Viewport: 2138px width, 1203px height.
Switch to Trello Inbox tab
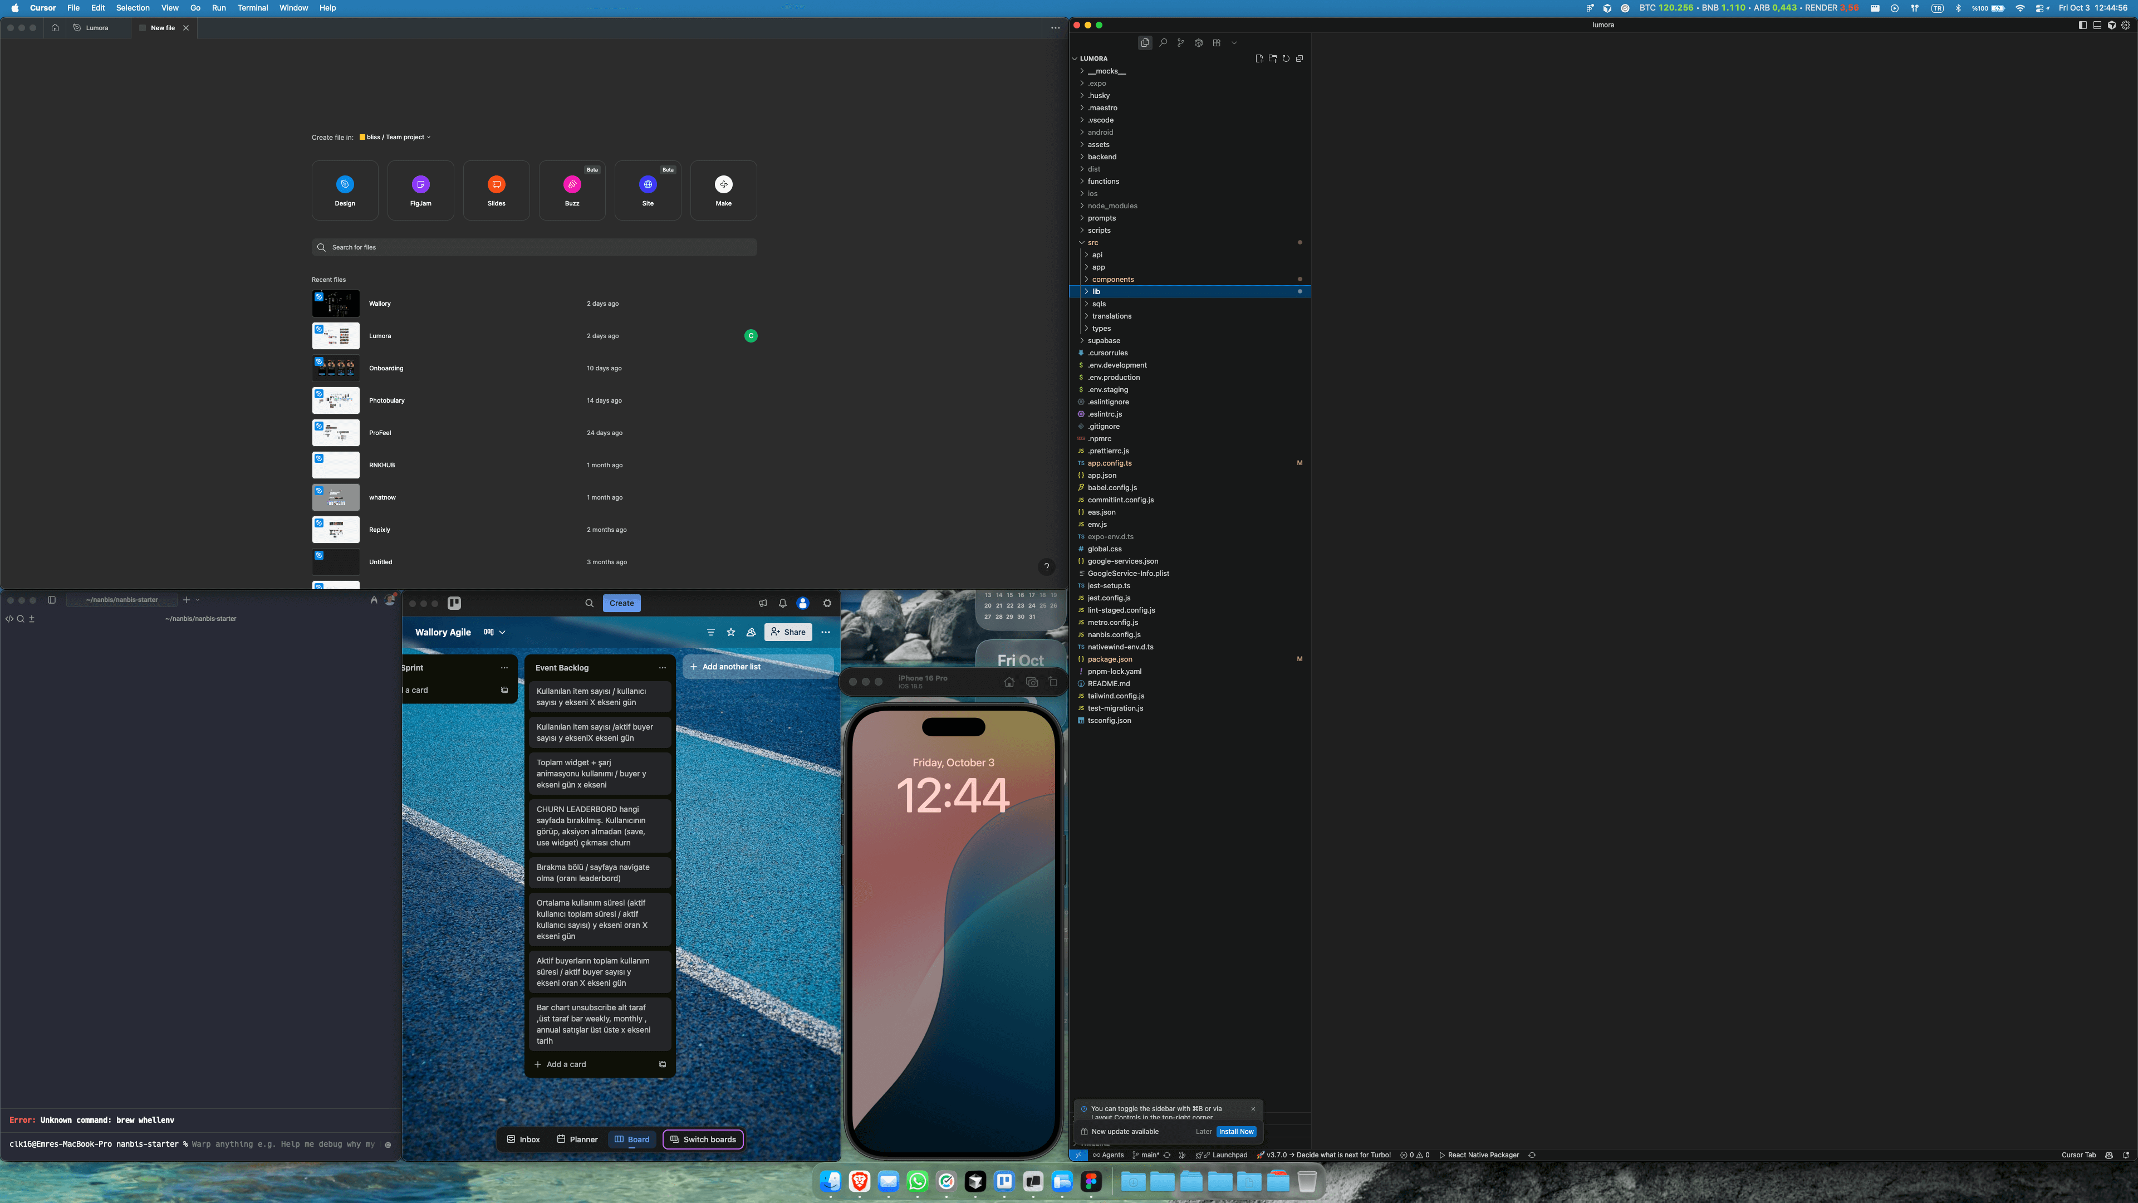coord(523,1139)
